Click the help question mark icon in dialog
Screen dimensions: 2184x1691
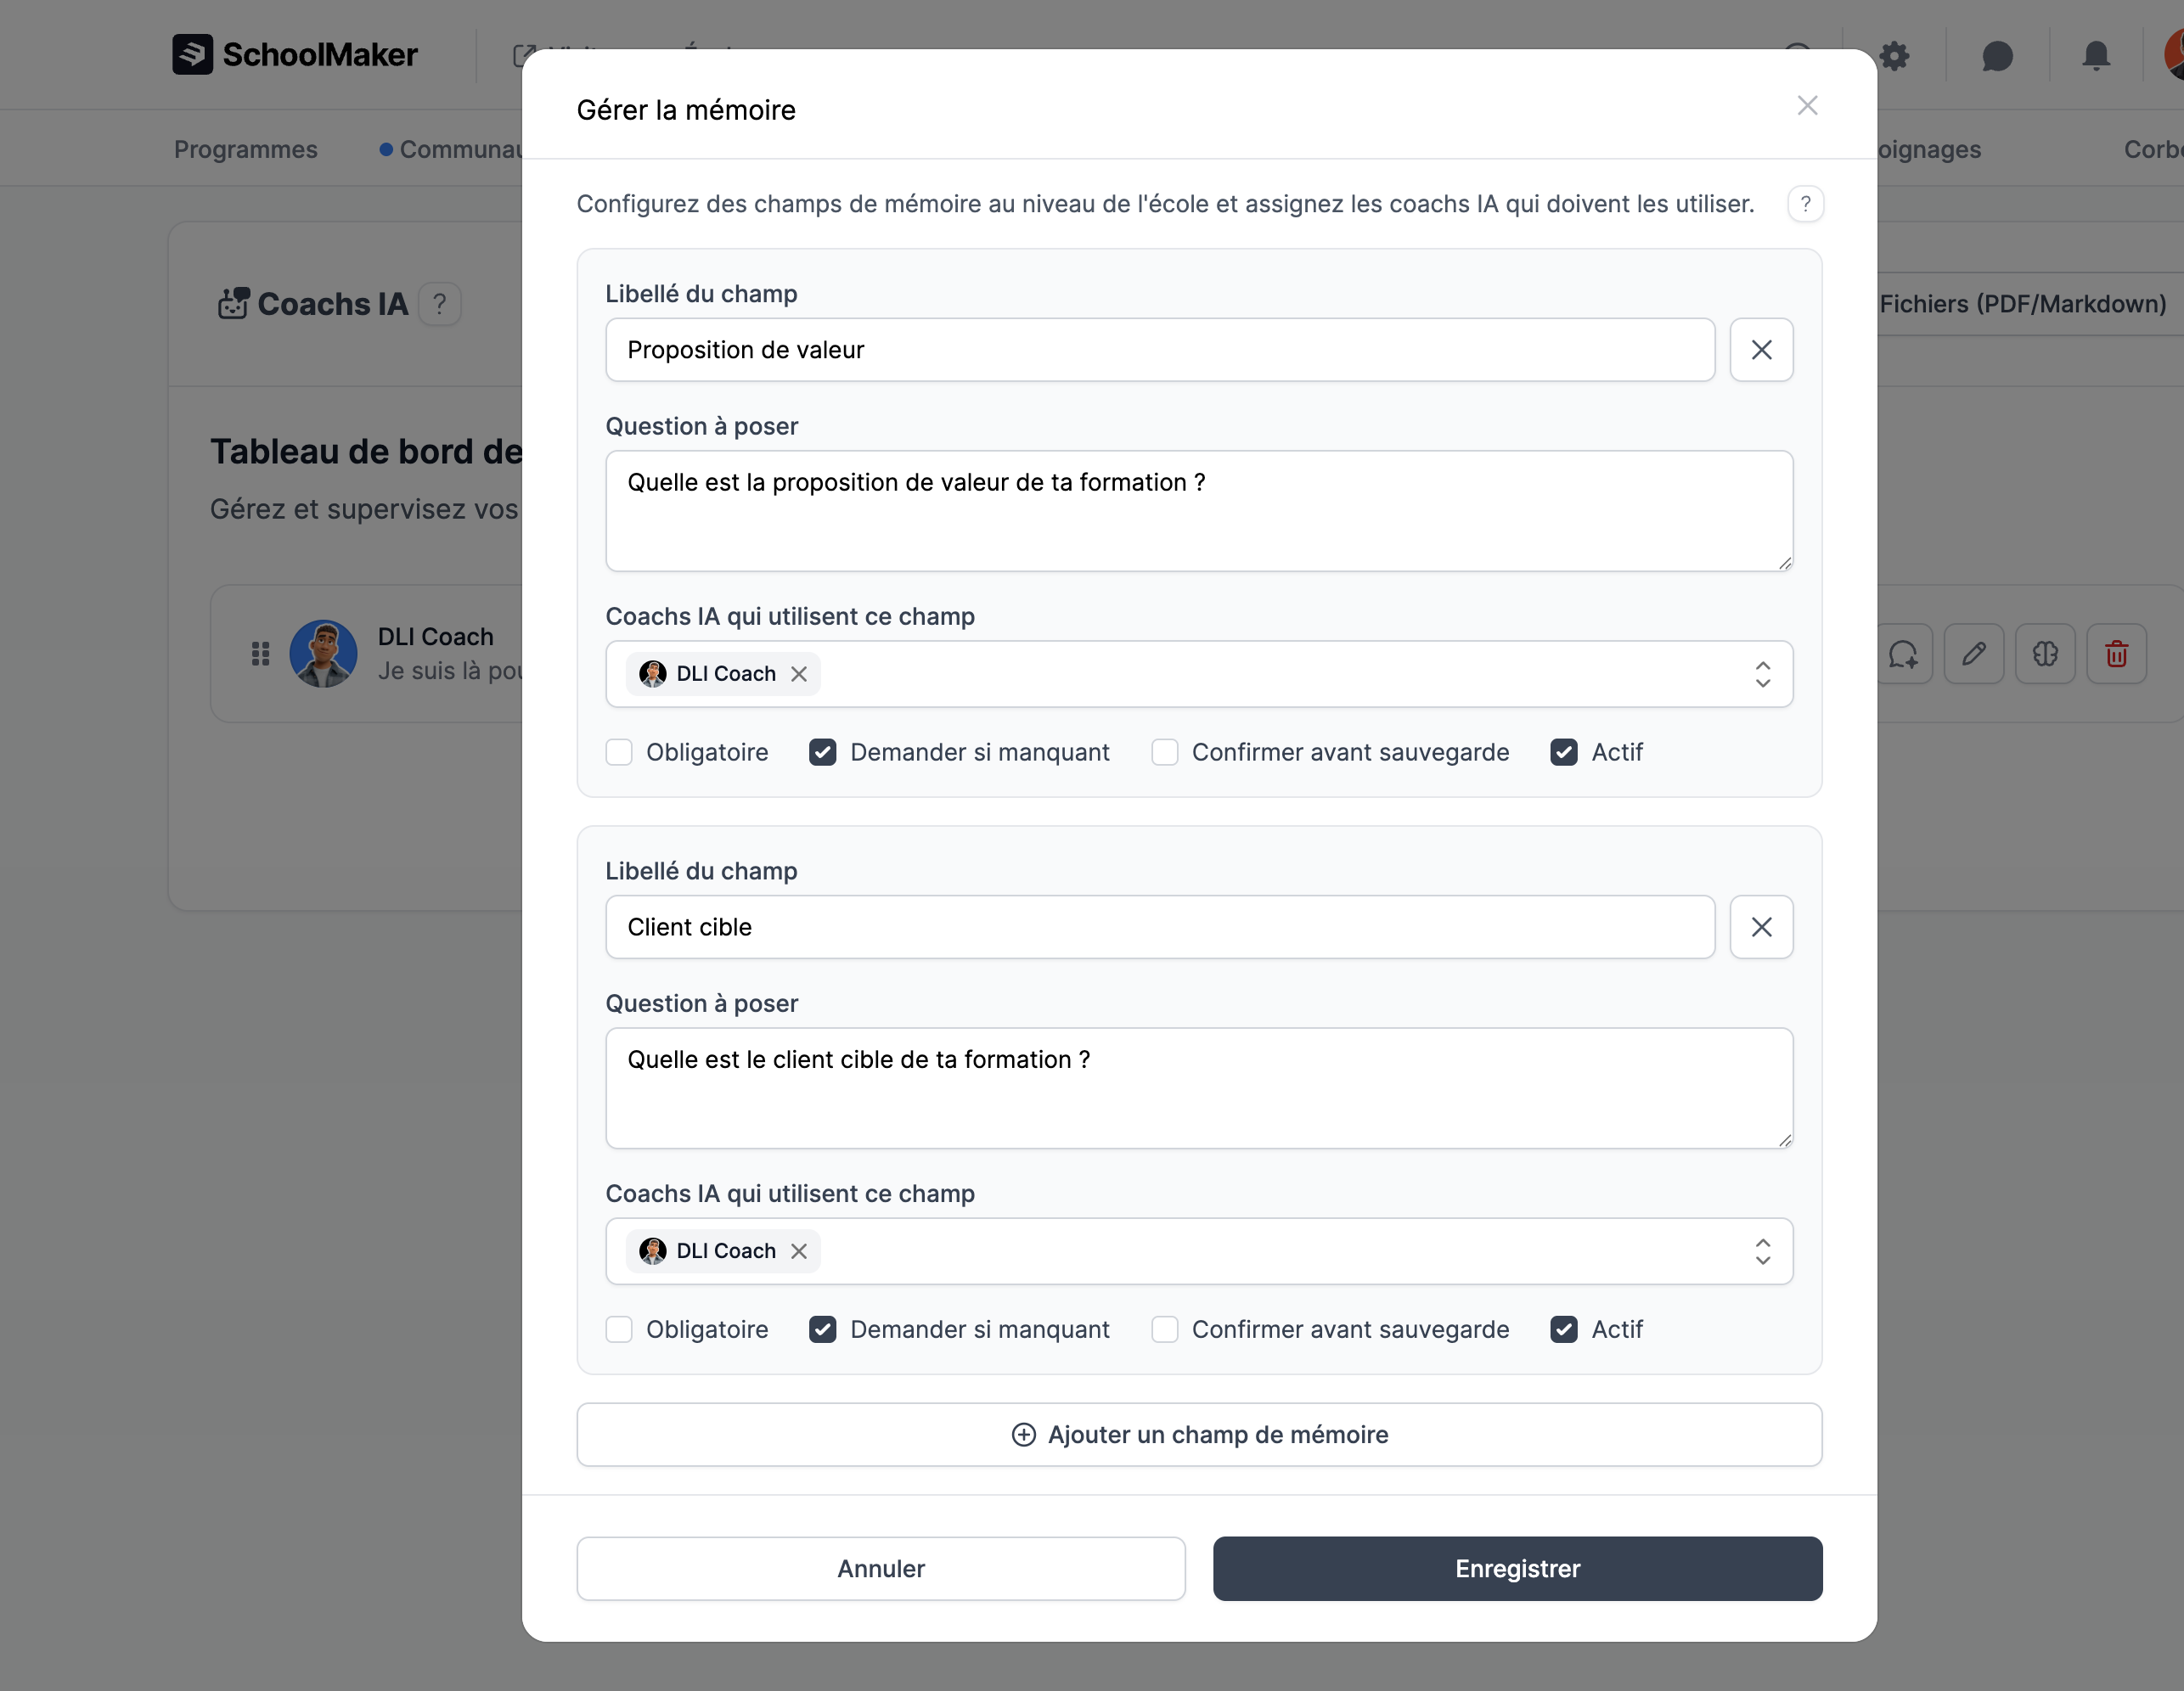click(1805, 204)
